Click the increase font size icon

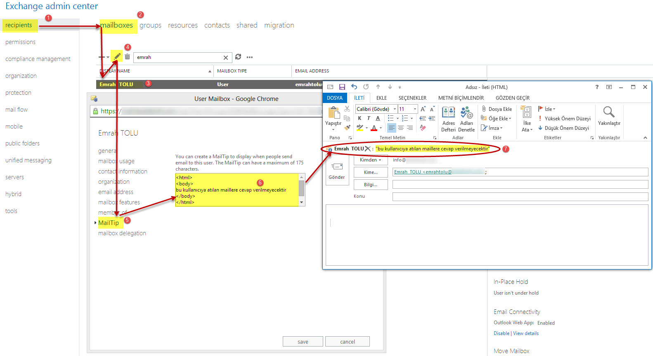coord(423,109)
